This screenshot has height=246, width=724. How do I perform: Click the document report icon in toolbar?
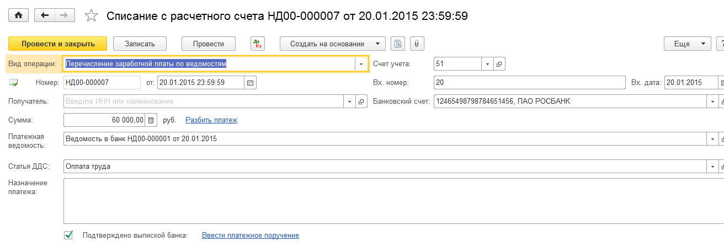coord(397,44)
